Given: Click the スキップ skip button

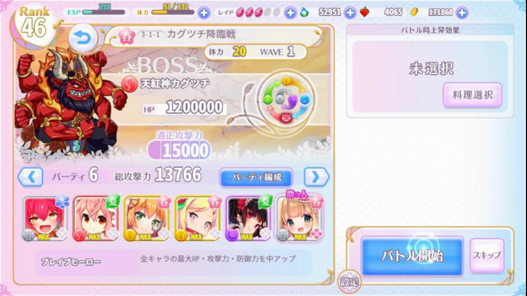Looking at the screenshot, I should coord(487,255).
